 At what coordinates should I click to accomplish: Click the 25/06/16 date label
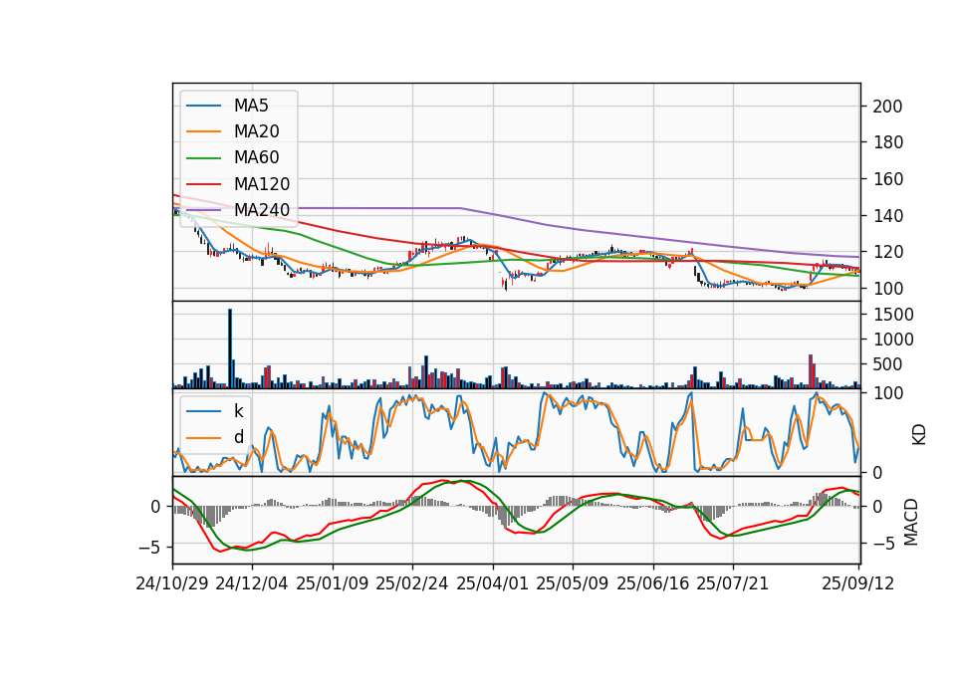click(x=653, y=583)
